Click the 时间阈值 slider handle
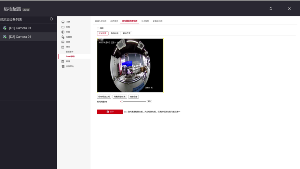 click(122, 102)
